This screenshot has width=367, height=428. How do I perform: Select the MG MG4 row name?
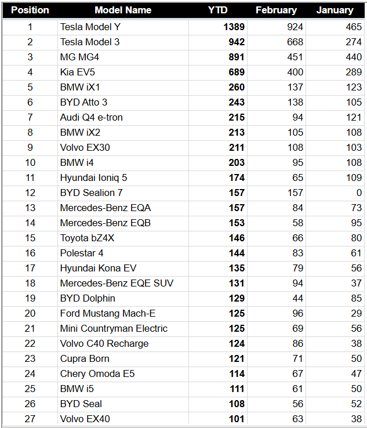[x=79, y=57]
